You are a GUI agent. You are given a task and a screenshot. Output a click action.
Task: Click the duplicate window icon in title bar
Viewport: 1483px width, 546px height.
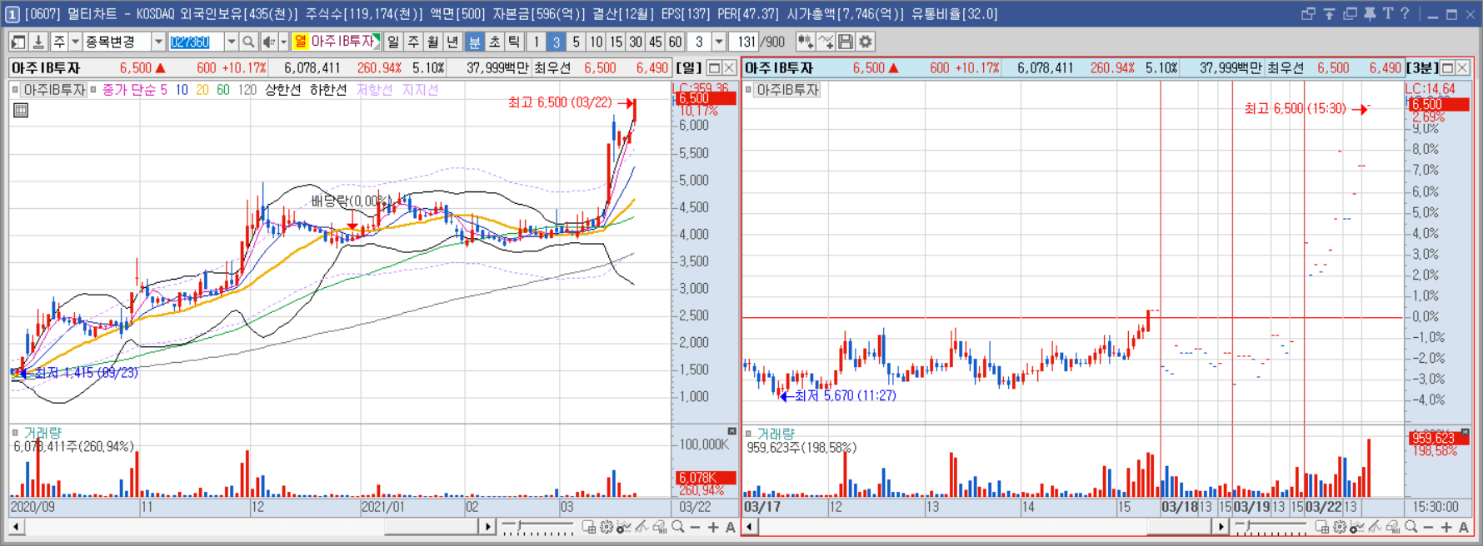point(1350,13)
